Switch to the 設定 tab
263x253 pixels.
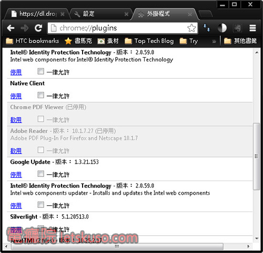pyautogui.click(x=101, y=14)
